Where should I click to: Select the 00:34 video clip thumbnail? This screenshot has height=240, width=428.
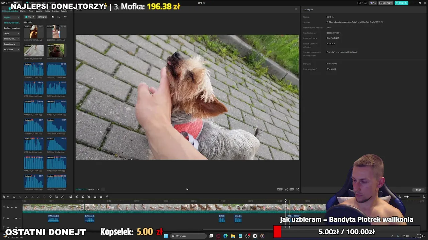click(56, 32)
